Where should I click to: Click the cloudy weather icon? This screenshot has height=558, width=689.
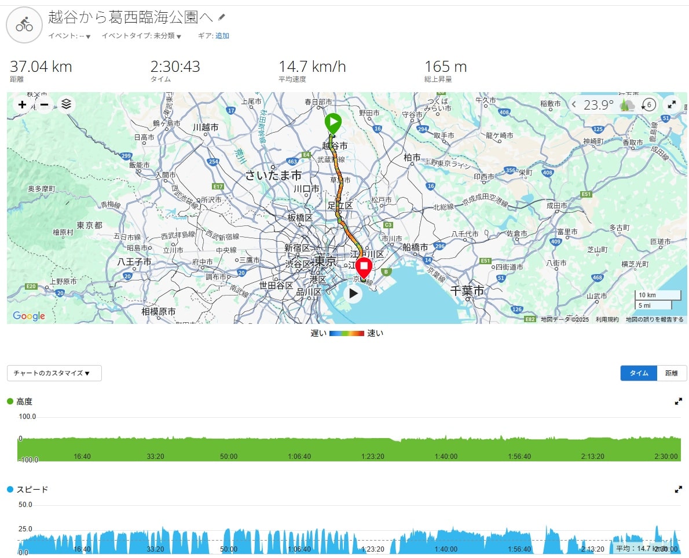(x=627, y=105)
